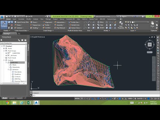Click the Mirror modify tool
This screenshot has width=160, height=120.
[x=107, y=25]
